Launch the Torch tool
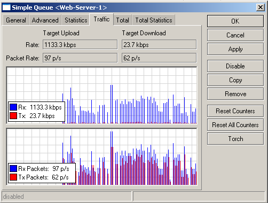This screenshot has height=203, width=268. [235, 139]
